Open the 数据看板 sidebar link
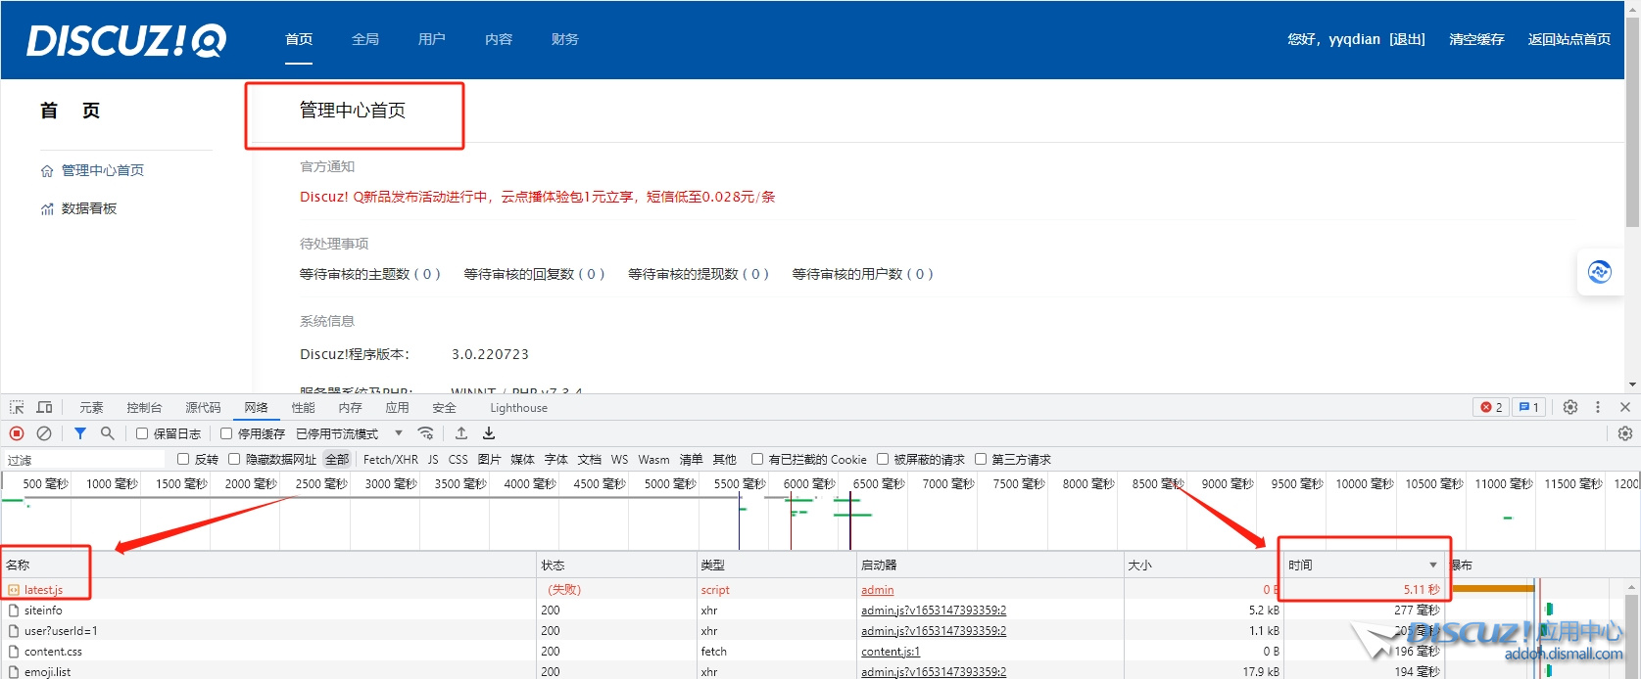Viewport: 1641px width, 679px height. [88, 208]
